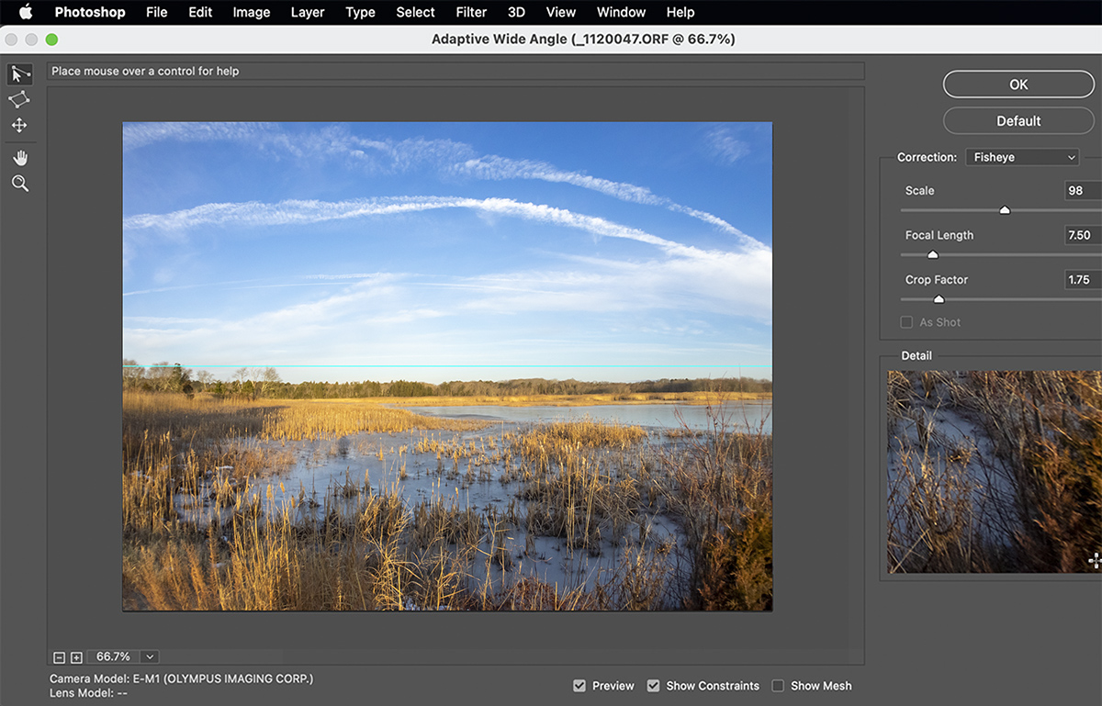Open the Correction Fisheye dropdown
This screenshot has width=1102, height=706.
click(1021, 157)
